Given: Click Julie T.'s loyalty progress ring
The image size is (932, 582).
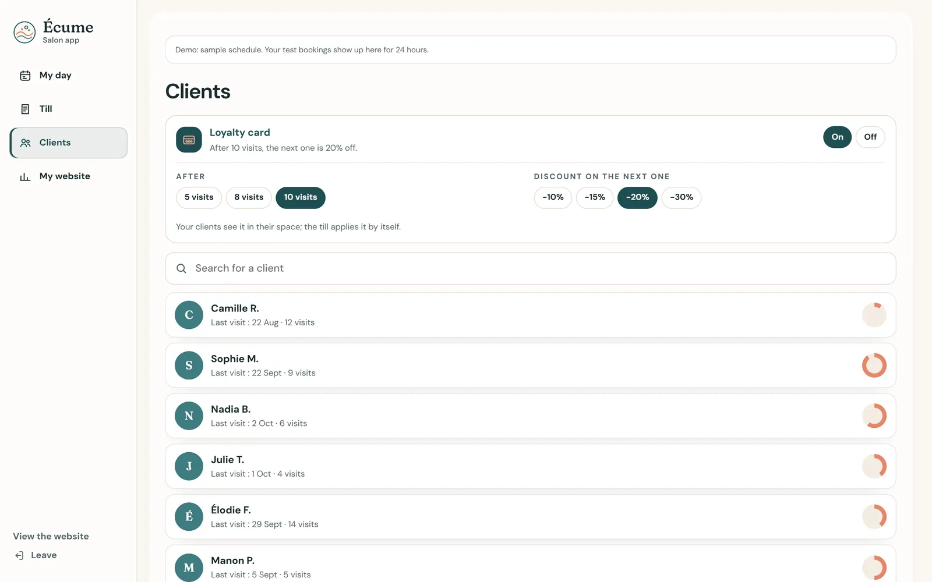Looking at the screenshot, I should pyautogui.click(x=874, y=466).
